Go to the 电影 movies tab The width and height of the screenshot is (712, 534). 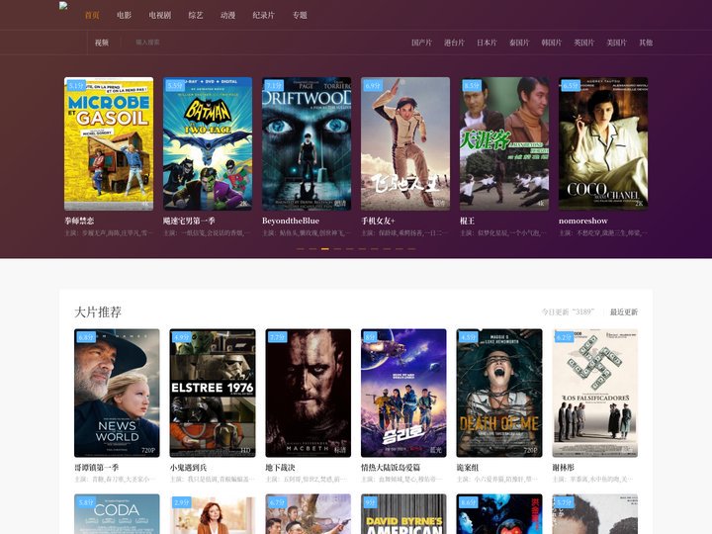[124, 15]
